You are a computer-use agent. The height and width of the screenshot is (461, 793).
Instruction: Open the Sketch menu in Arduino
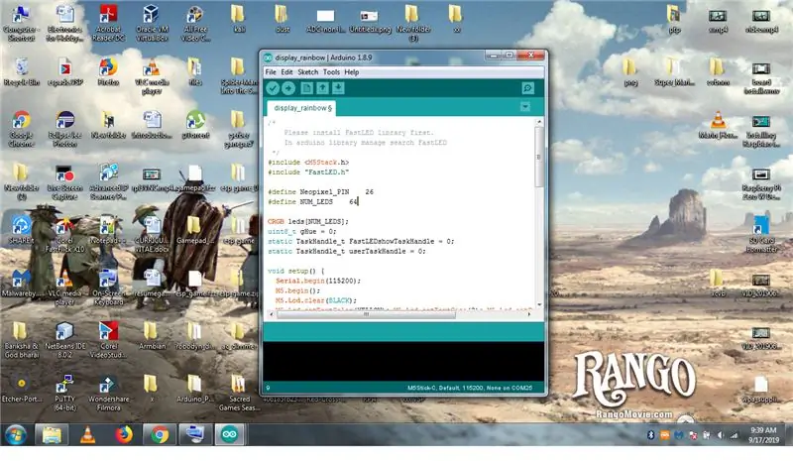[307, 71]
